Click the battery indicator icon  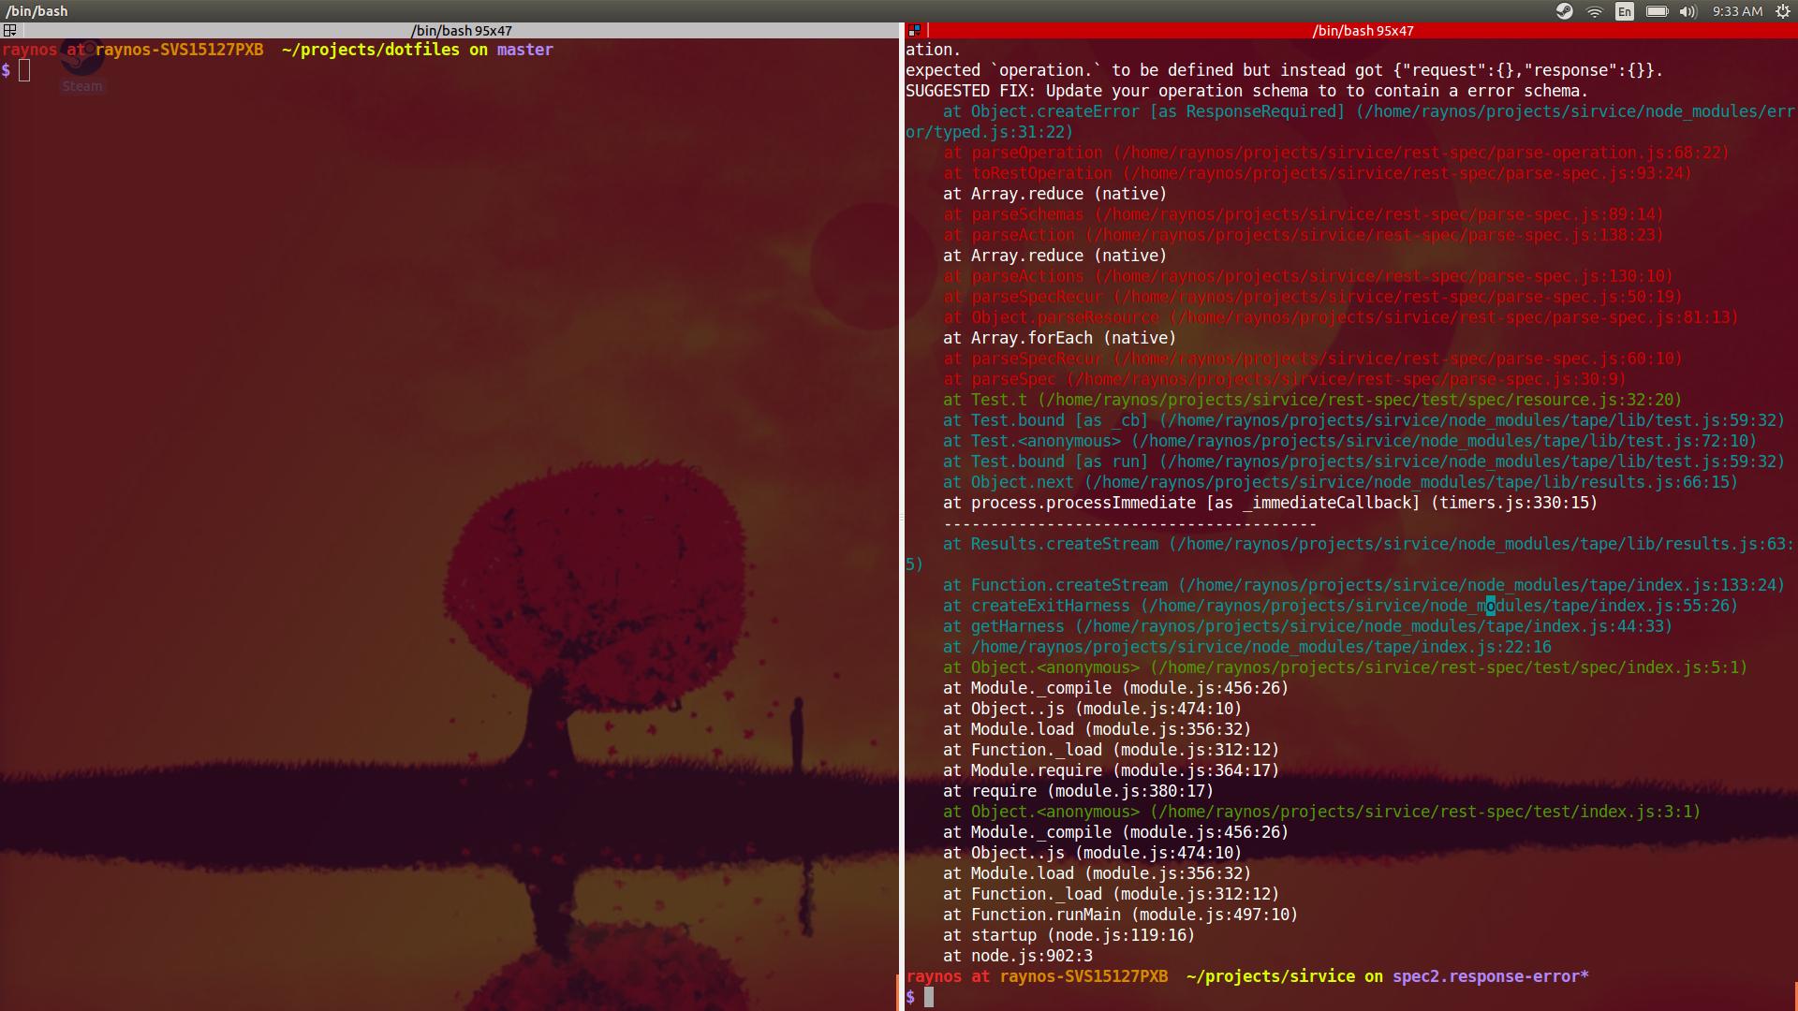1658,12
